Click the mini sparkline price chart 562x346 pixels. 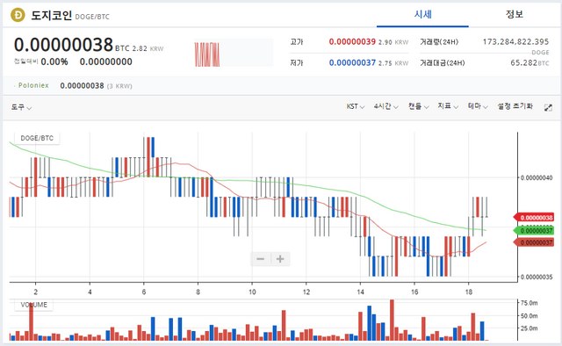tap(234, 53)
